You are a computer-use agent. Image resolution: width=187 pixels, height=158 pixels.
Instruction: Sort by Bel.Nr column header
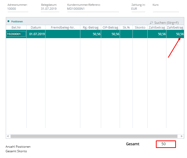coord(16,27)
